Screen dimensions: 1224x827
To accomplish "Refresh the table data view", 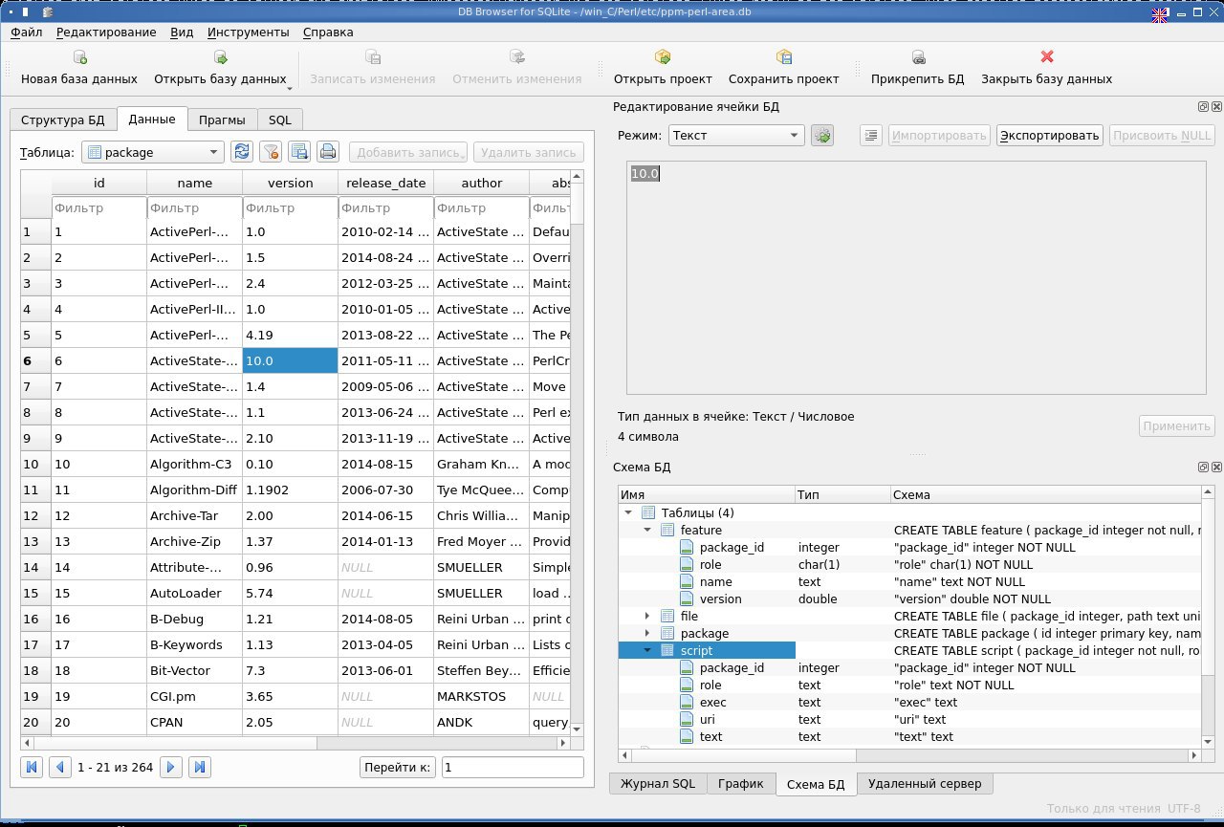I will [242, 151].
